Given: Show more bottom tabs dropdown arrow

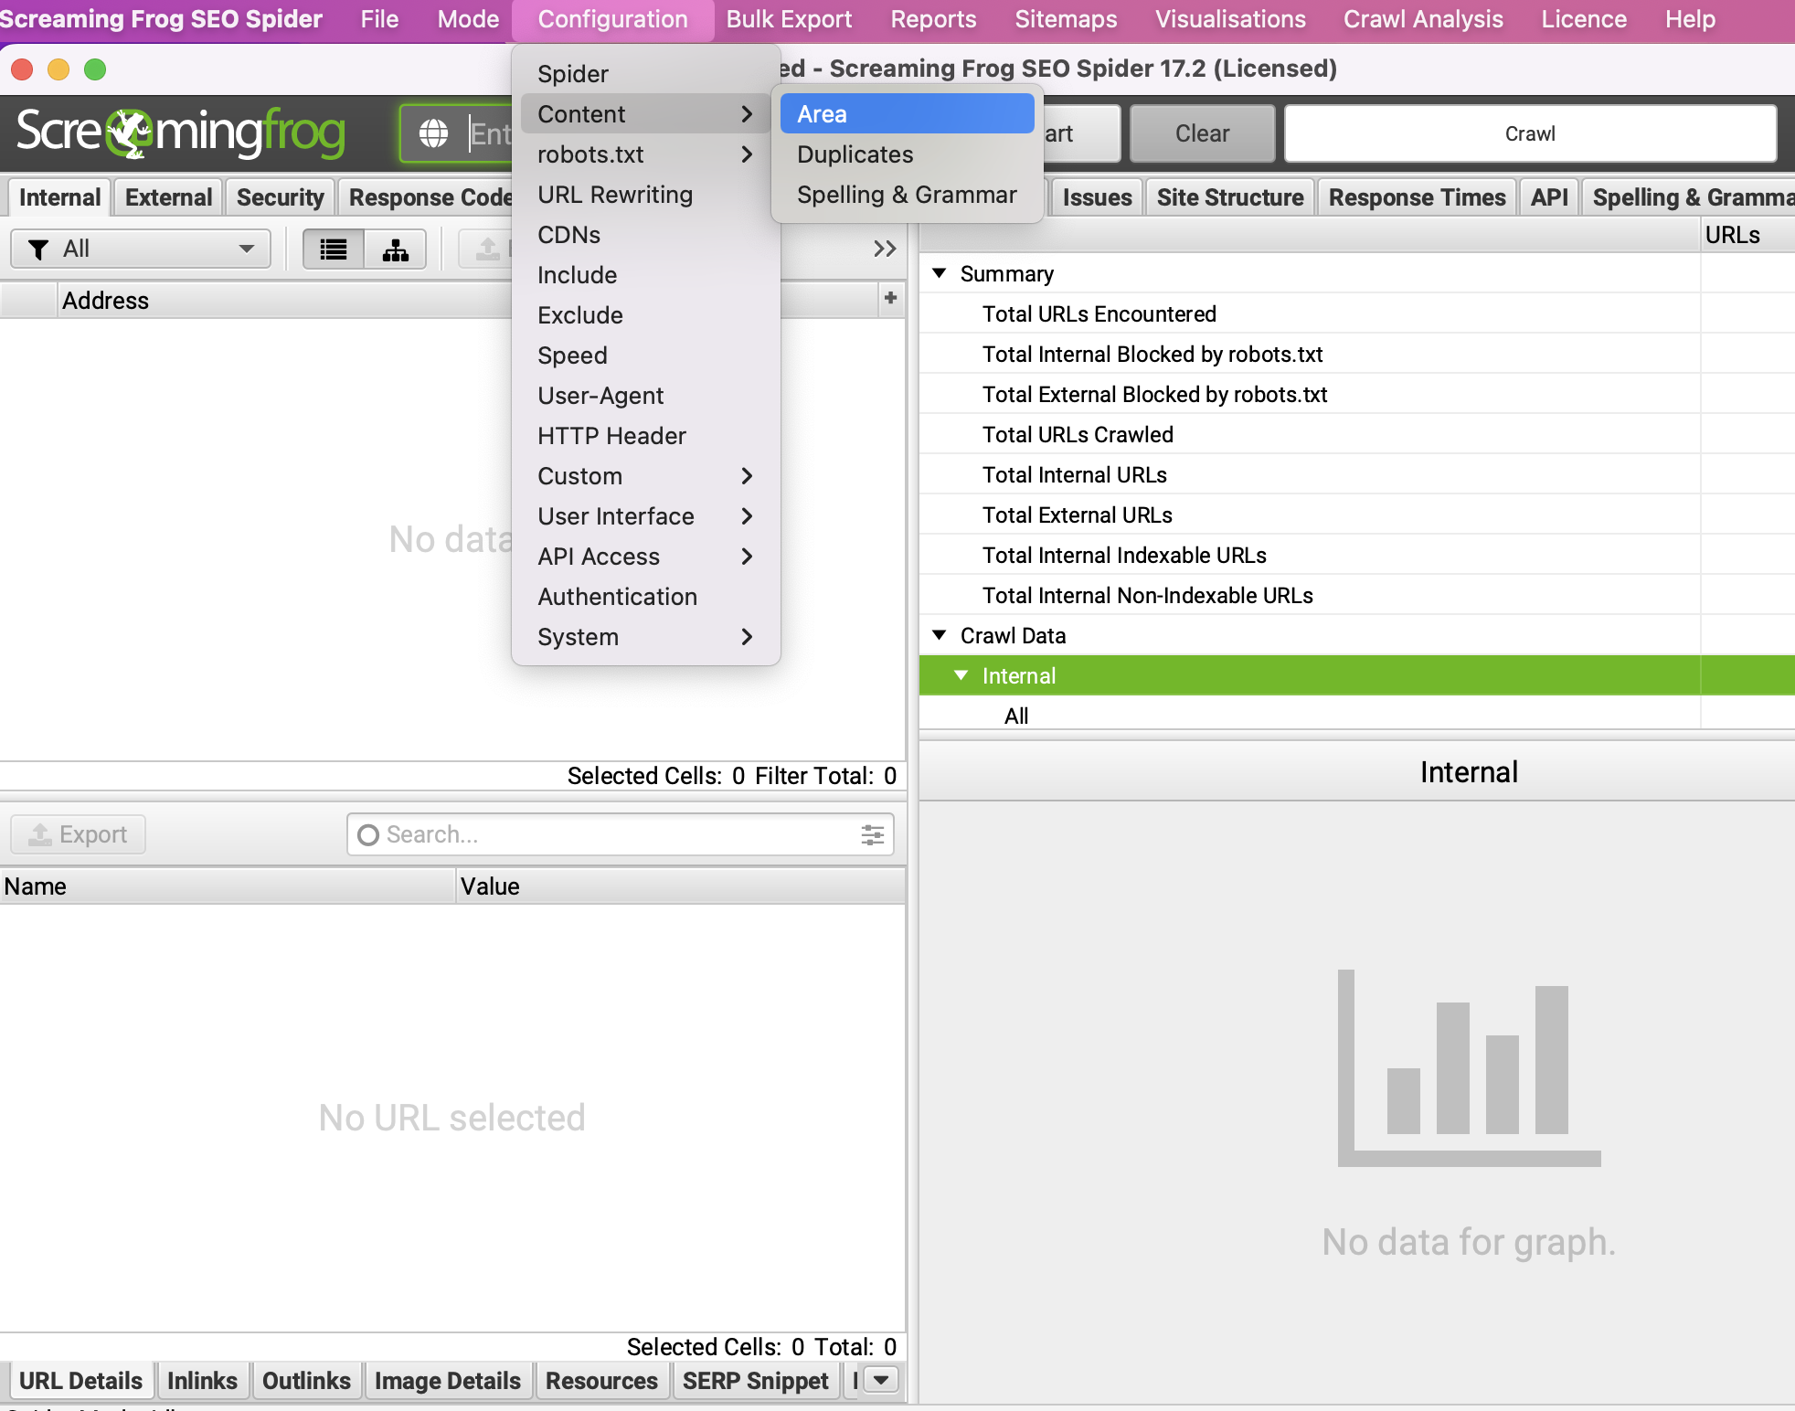Looking at the screenshot, I should tap(881, 1379).
